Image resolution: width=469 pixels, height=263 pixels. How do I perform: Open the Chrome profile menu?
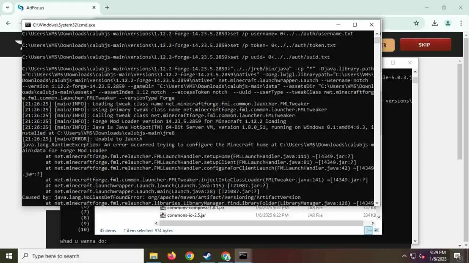[x=448, y=23]
